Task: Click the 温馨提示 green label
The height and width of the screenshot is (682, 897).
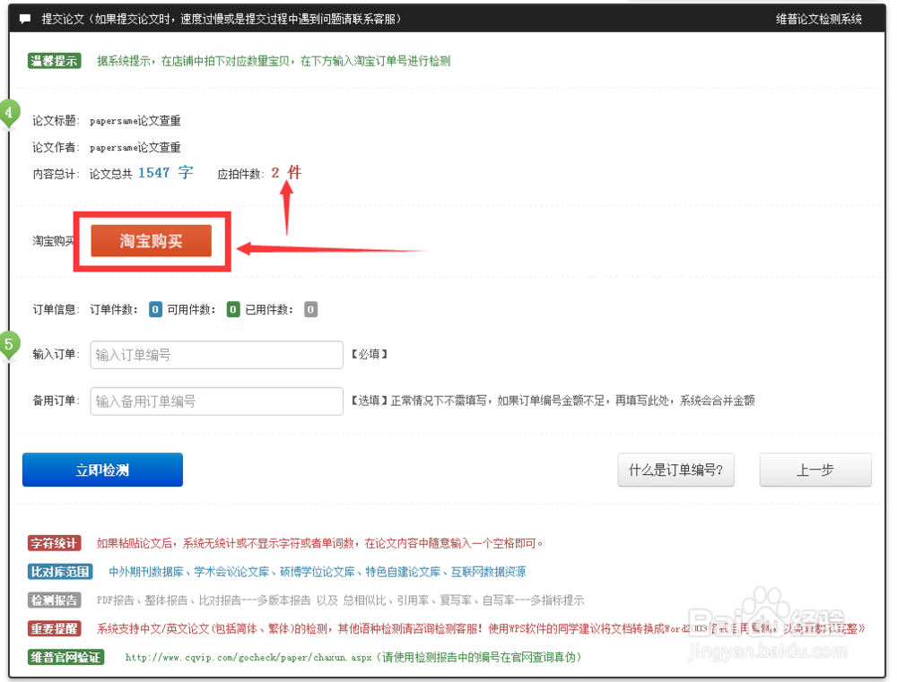Action: click(54, 61)
